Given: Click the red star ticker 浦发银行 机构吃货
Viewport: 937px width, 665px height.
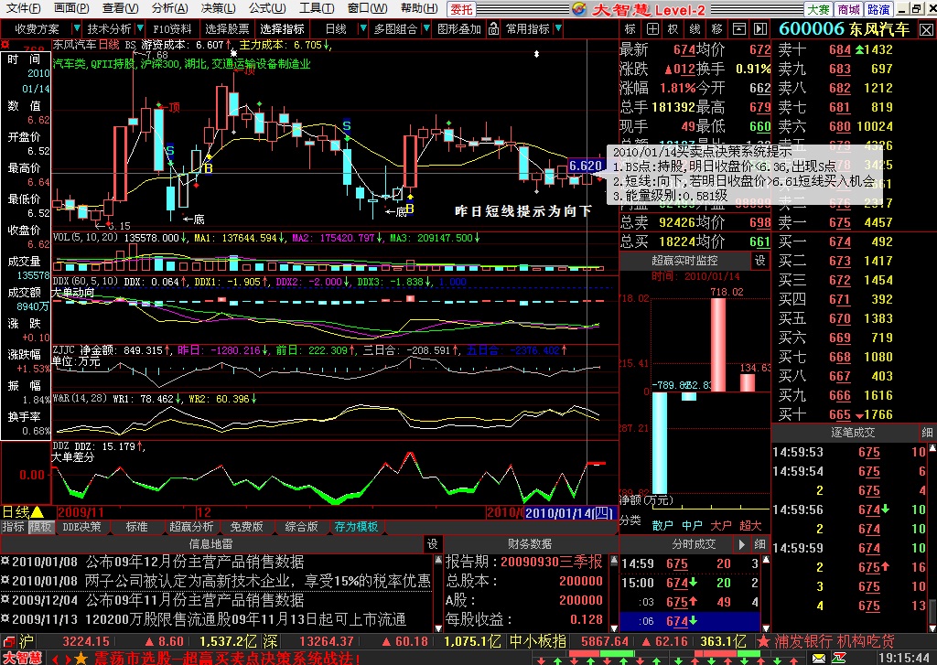Looking at the screenshot, I should click(x=826, y=642).
